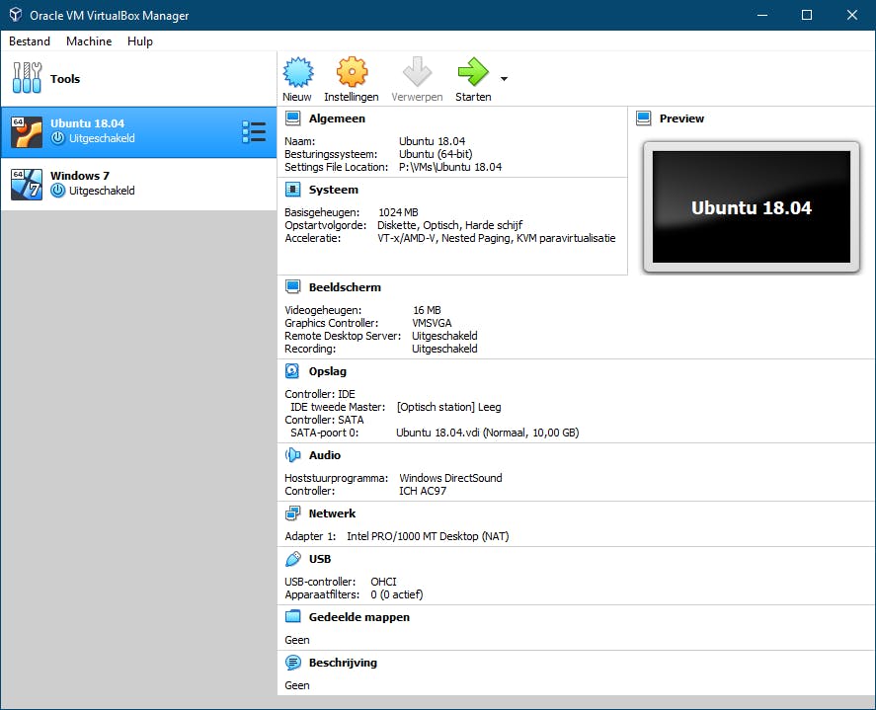Screen dimensions: 876x710
Task: Click the Netwerk adapter icon
Action: point(292,513)
